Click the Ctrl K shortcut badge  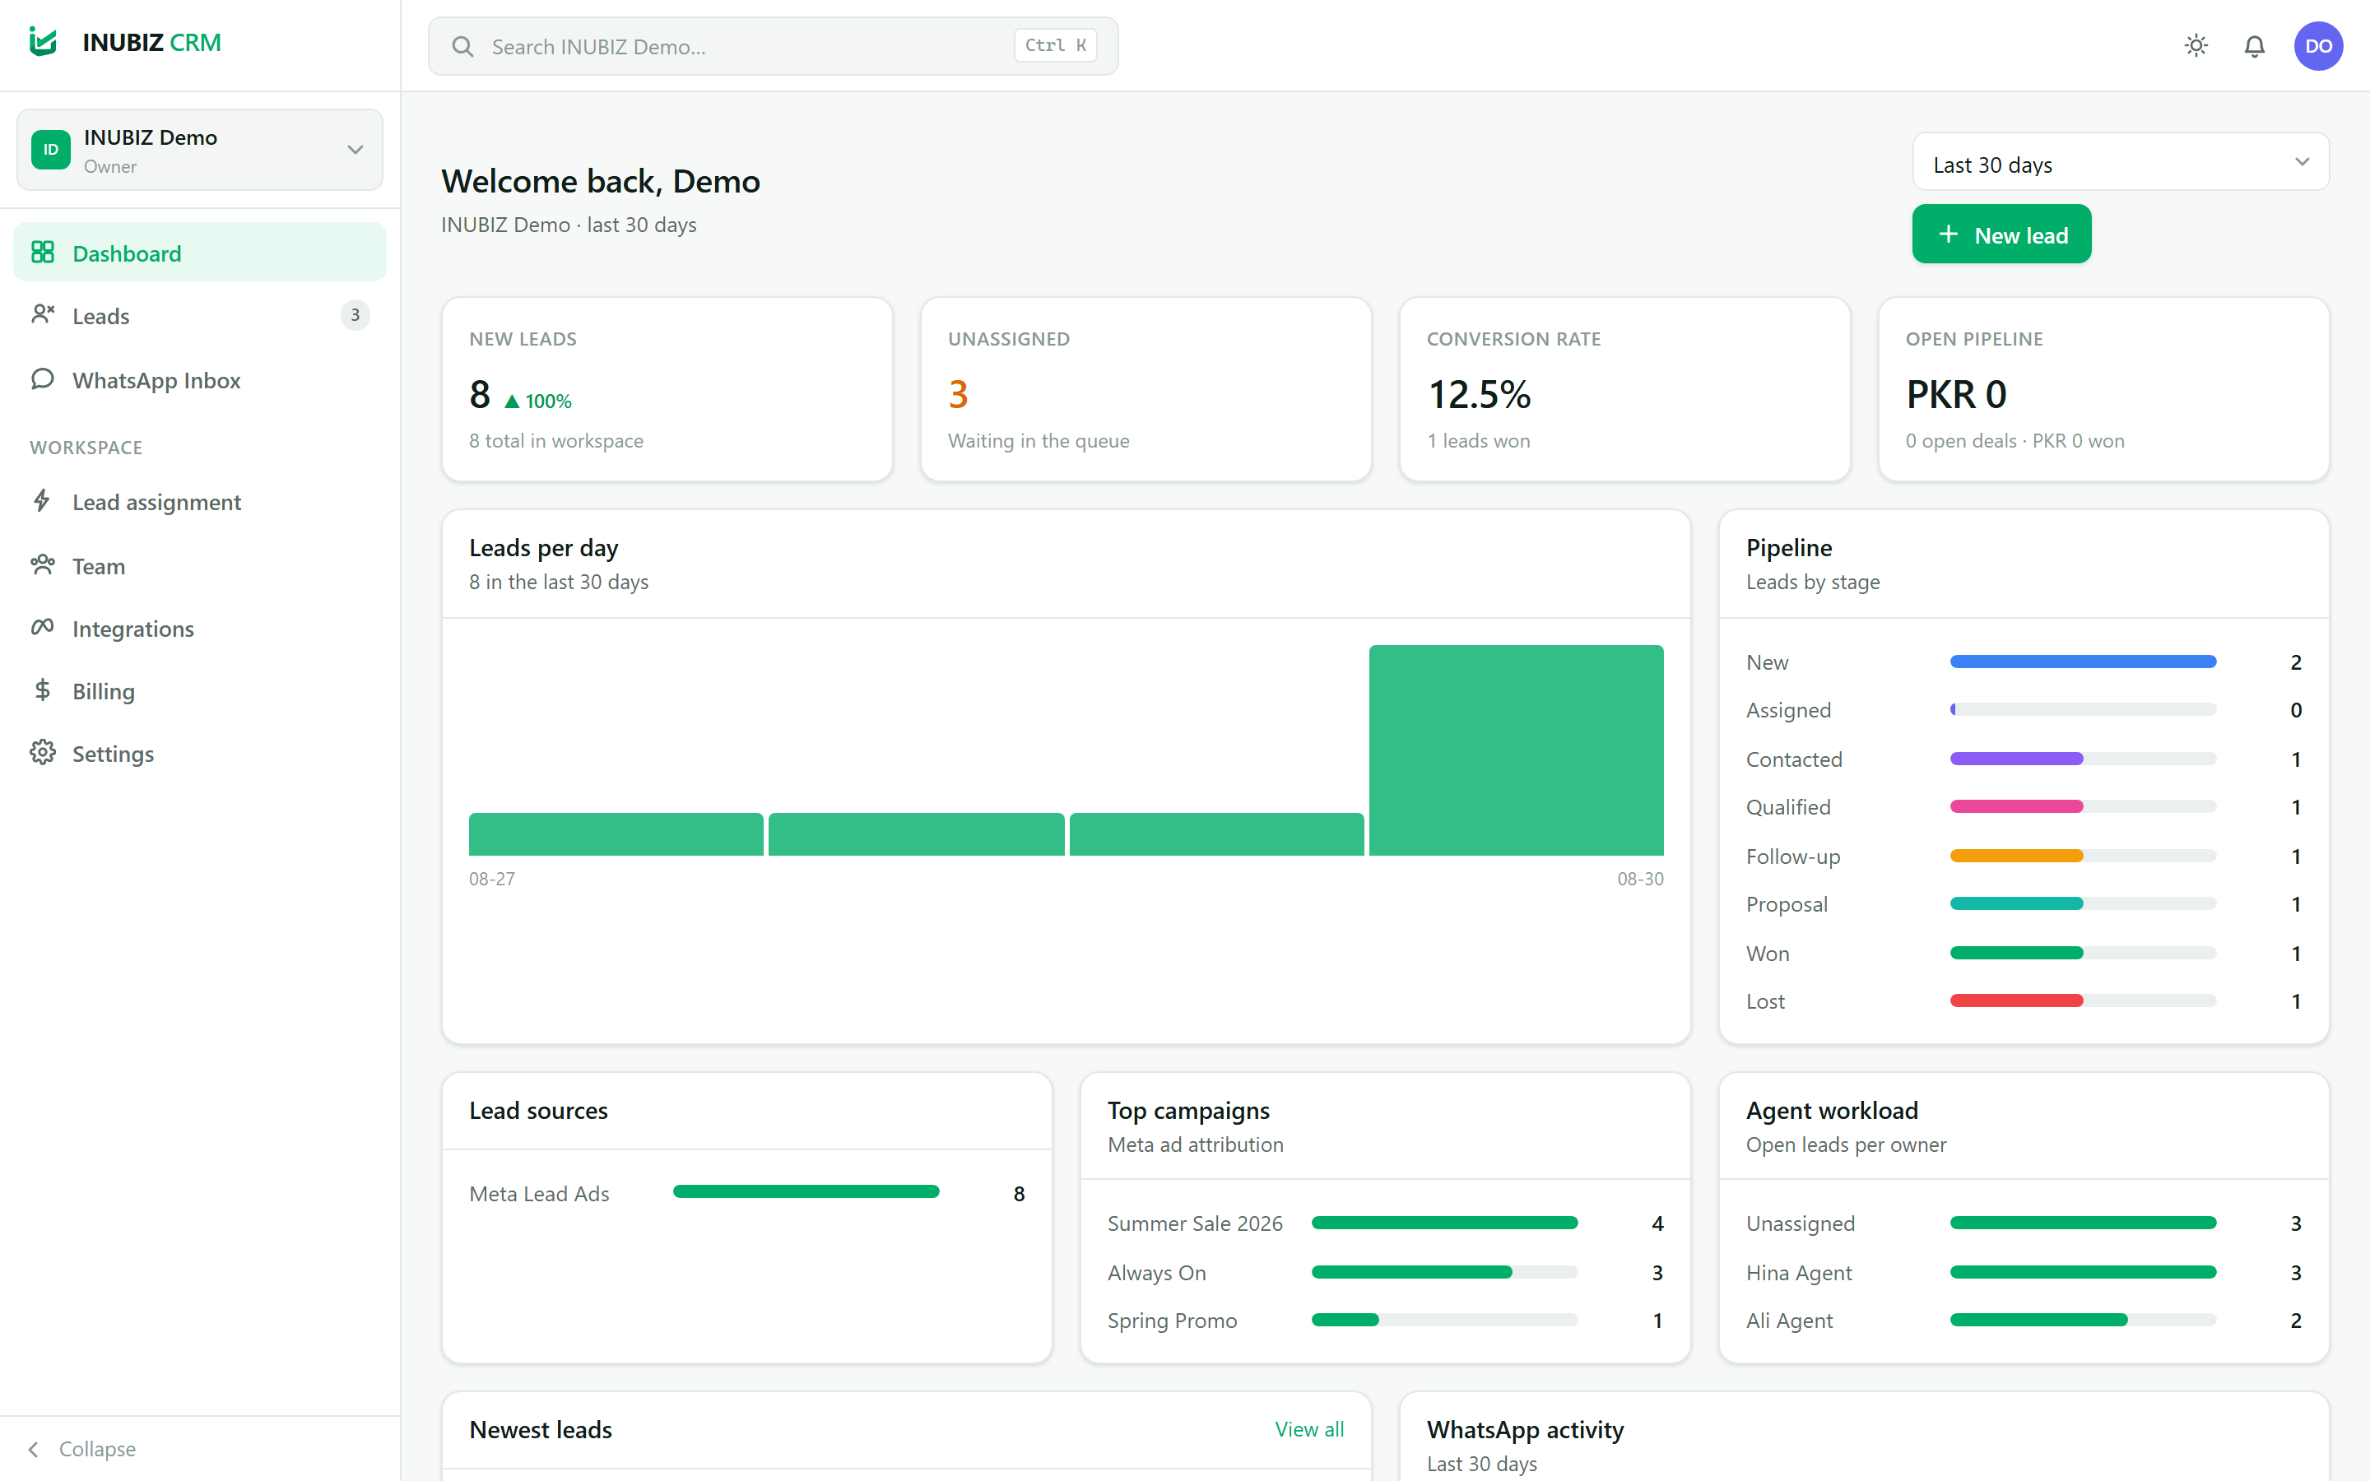pos(1055,45)
